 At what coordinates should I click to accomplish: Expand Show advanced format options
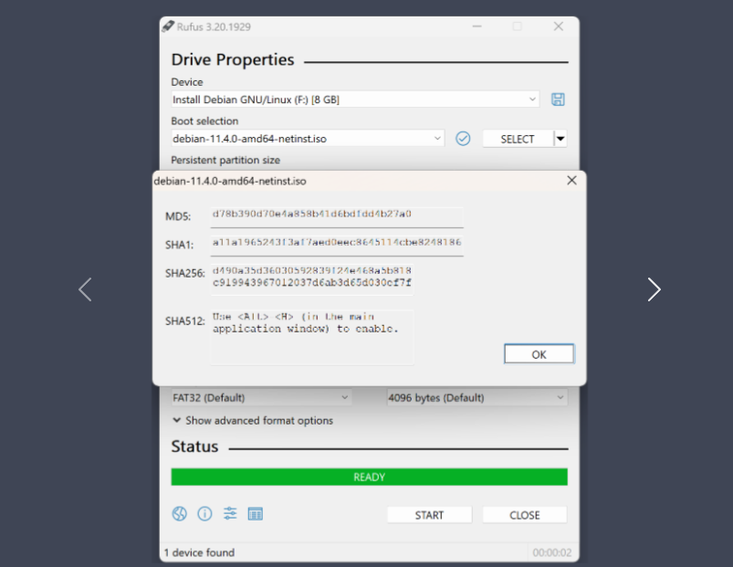[253, 420]
